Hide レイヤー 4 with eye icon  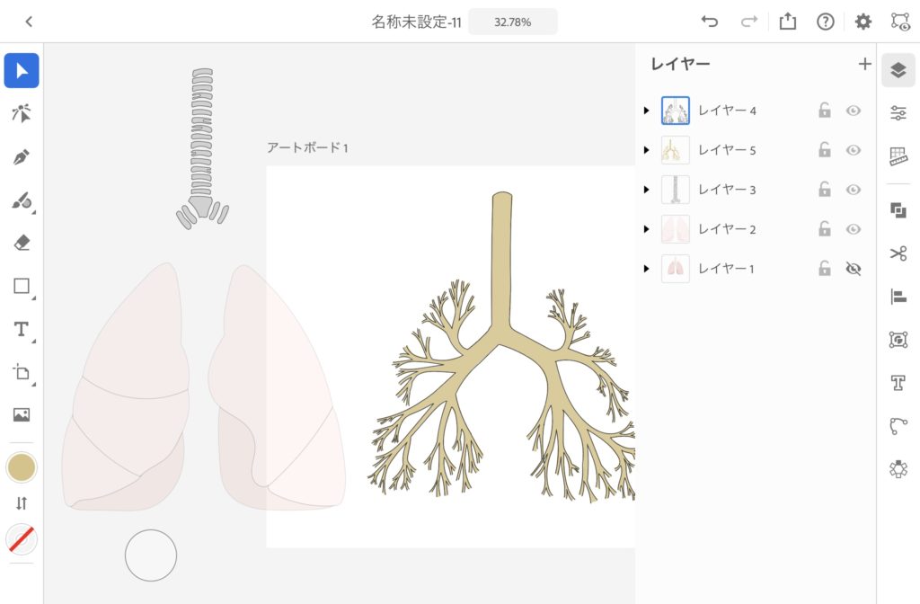(x=854, y=111)
